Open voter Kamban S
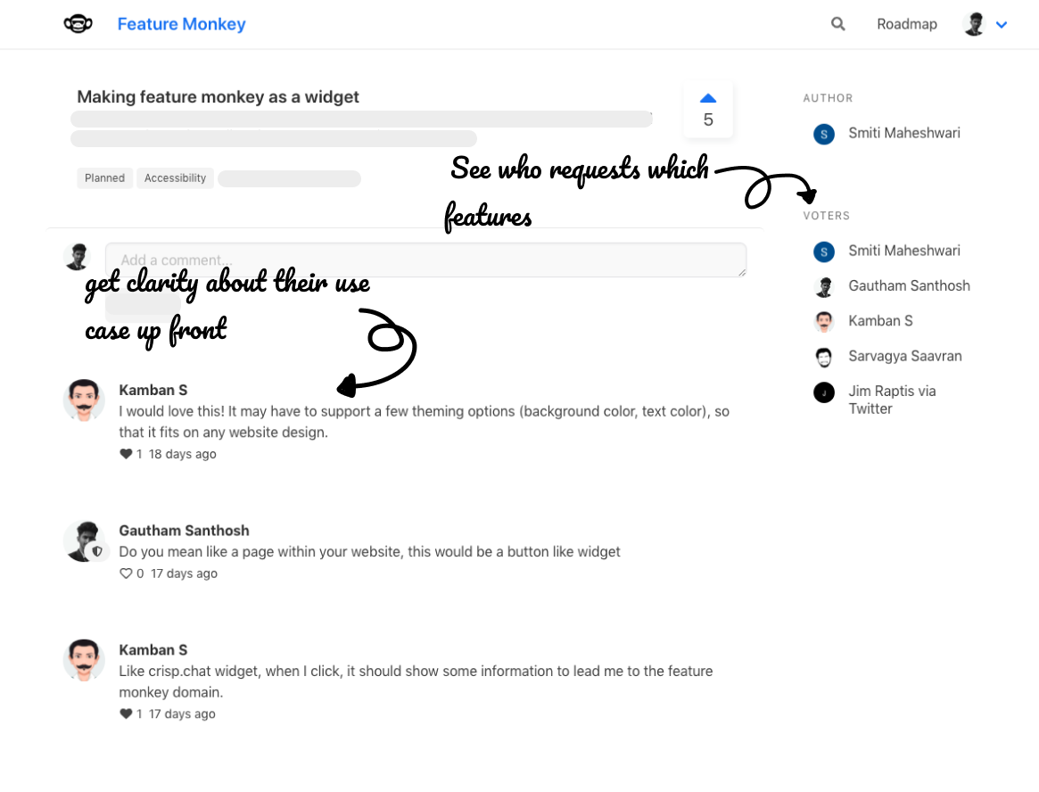 pos(880,321)
